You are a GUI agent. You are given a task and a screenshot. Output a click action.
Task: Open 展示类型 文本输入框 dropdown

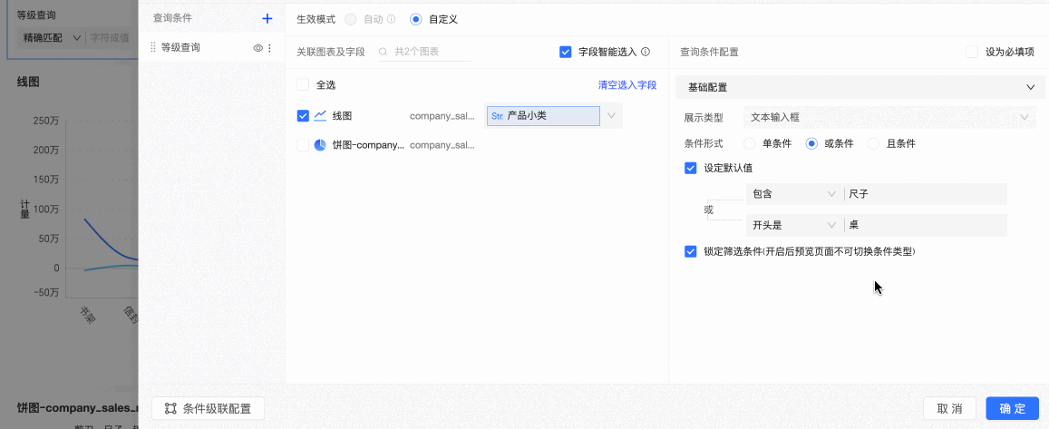pos(889,117)
